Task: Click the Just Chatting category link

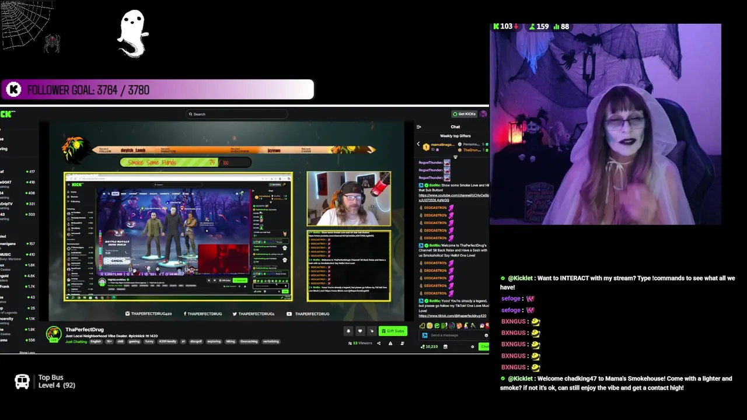Action: [76, 342]
